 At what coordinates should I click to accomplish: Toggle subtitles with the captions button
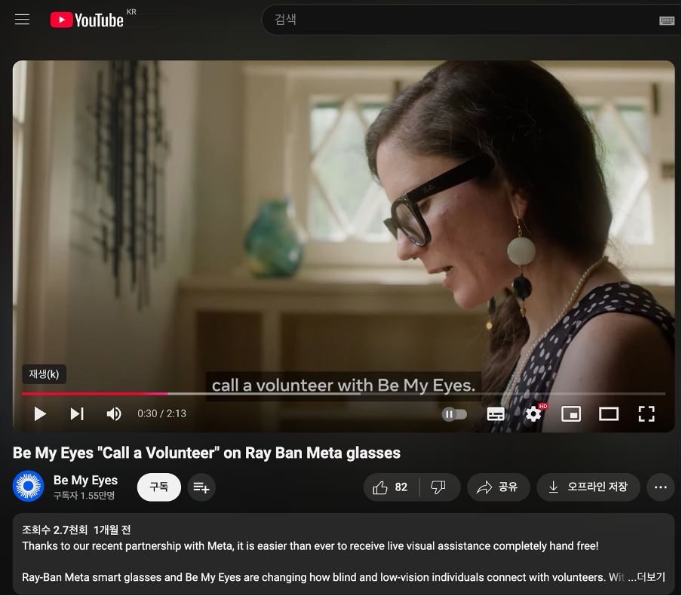496,413
